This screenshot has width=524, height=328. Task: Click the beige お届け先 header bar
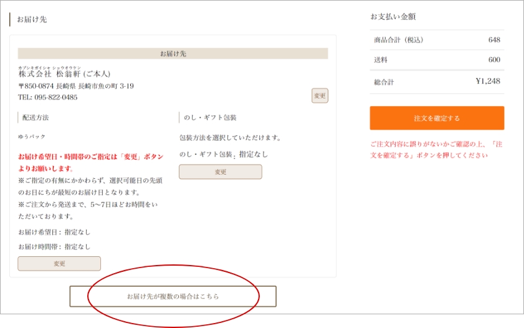173,54
